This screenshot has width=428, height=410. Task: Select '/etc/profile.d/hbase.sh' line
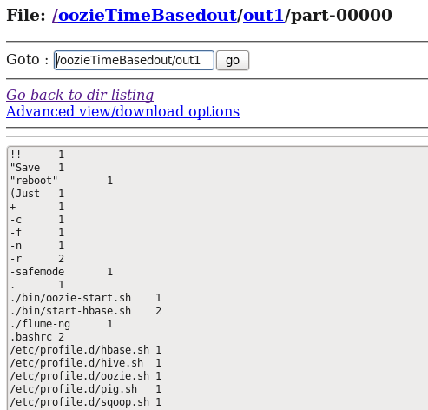coord(86,350)
